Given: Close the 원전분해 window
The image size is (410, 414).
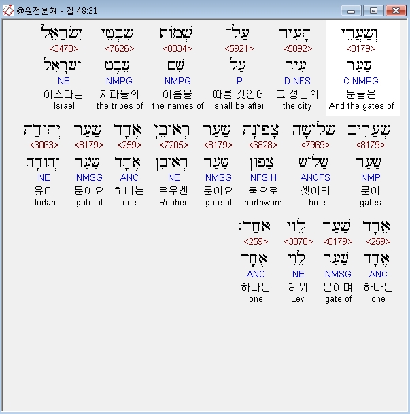Looking at the screenshot, I should 396,11.
